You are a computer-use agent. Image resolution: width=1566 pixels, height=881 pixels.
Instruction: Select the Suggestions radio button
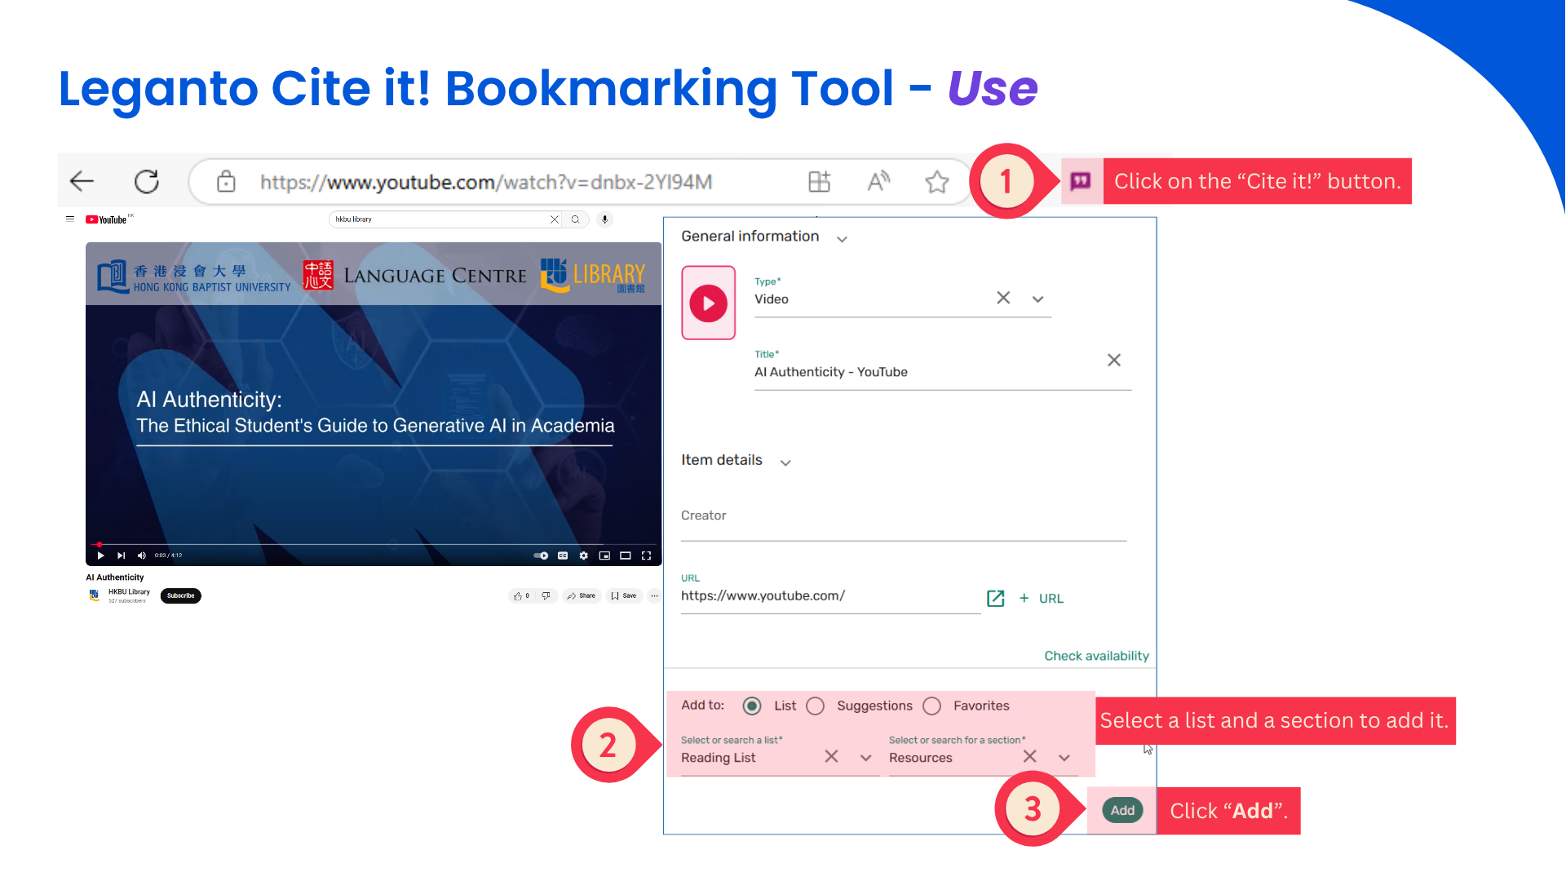(x=815, y=706)
